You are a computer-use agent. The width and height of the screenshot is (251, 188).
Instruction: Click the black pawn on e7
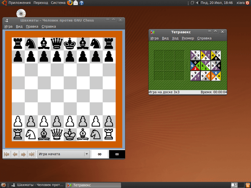[70, 57]
